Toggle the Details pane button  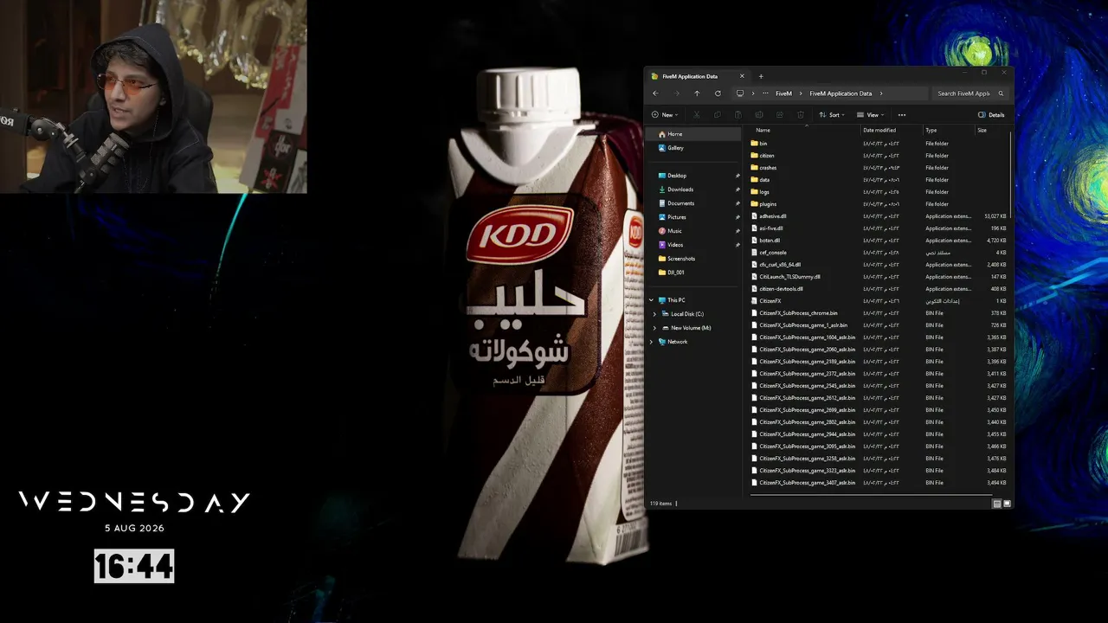991,115
